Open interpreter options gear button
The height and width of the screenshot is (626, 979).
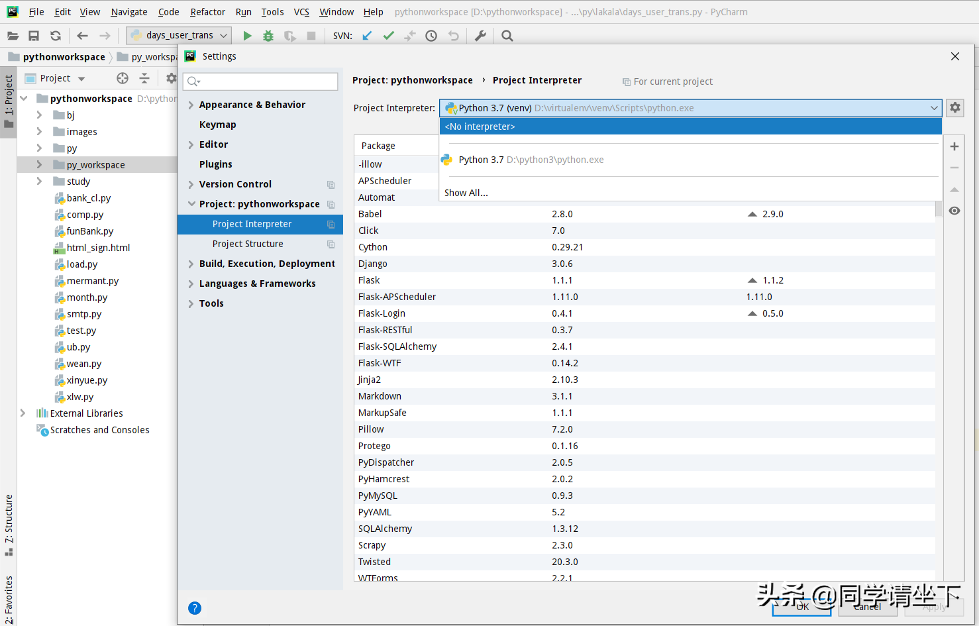tap(955, 107)
